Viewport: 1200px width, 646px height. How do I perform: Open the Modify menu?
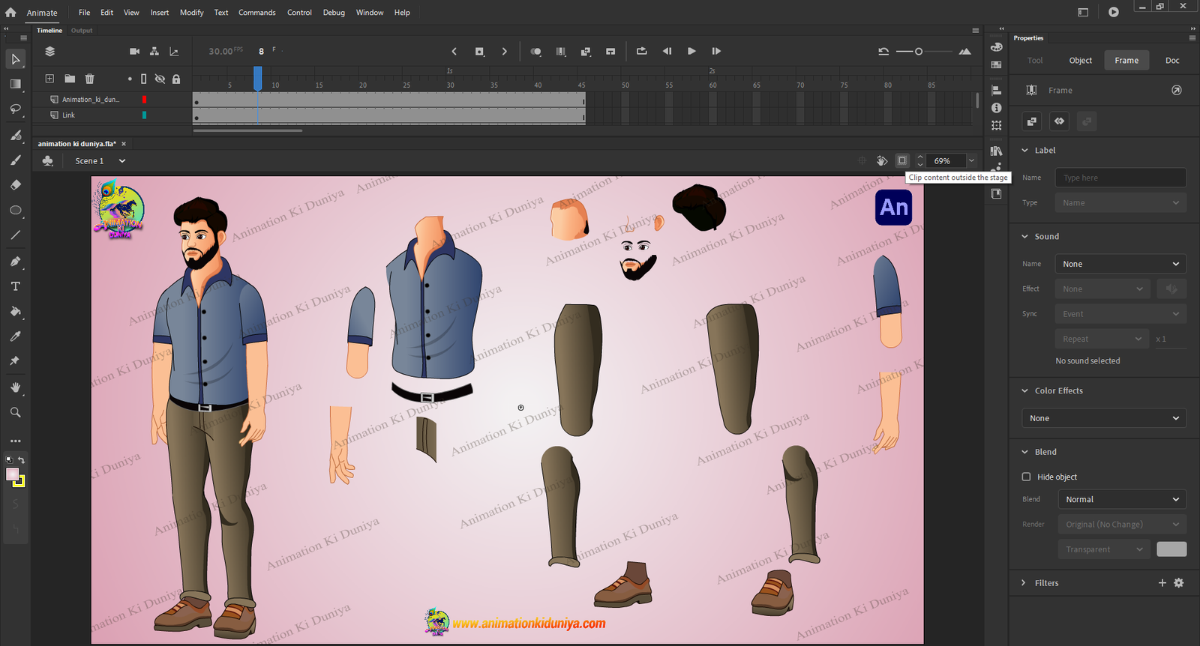(x=191, y=13)
